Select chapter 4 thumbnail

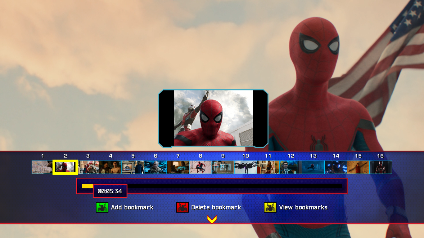111,167
